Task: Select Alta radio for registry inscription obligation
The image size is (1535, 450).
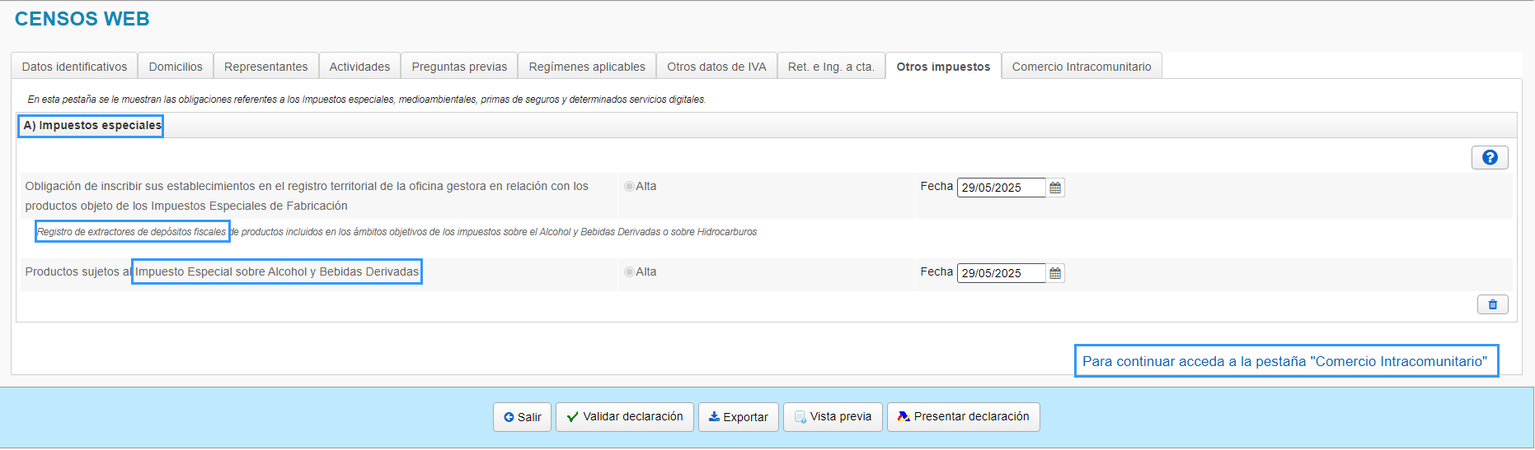Action: point(629,187)
